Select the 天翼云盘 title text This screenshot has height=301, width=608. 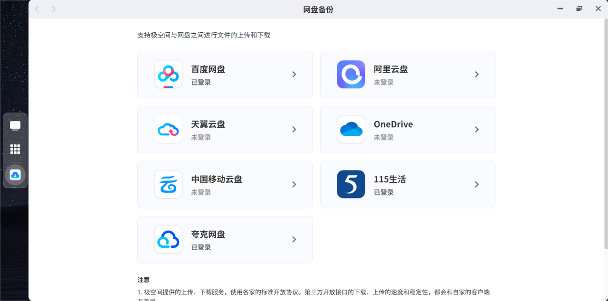tap(208, 124)
